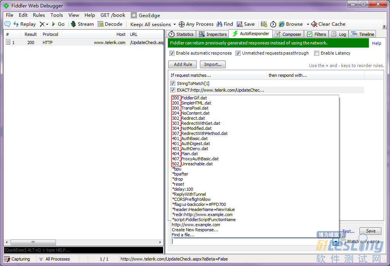The width and height of the screenshot is (390, 266).
Task: Sort by the Host column header
Action: (95, 34)
